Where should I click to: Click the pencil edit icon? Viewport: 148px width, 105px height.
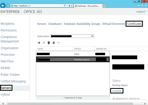pyautogui.click(x=44, y=43)
